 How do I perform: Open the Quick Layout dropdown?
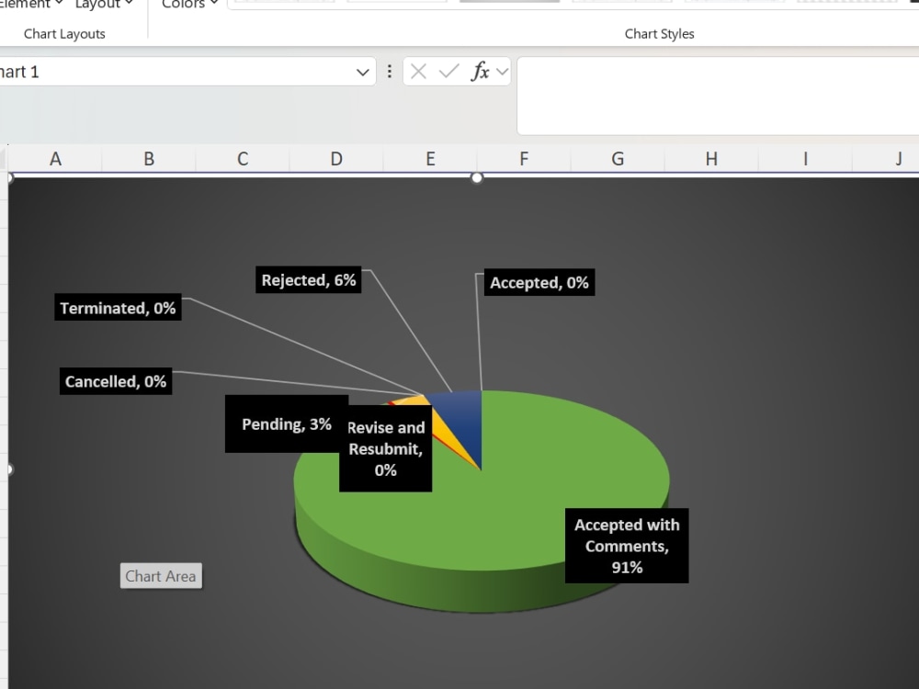104,4
